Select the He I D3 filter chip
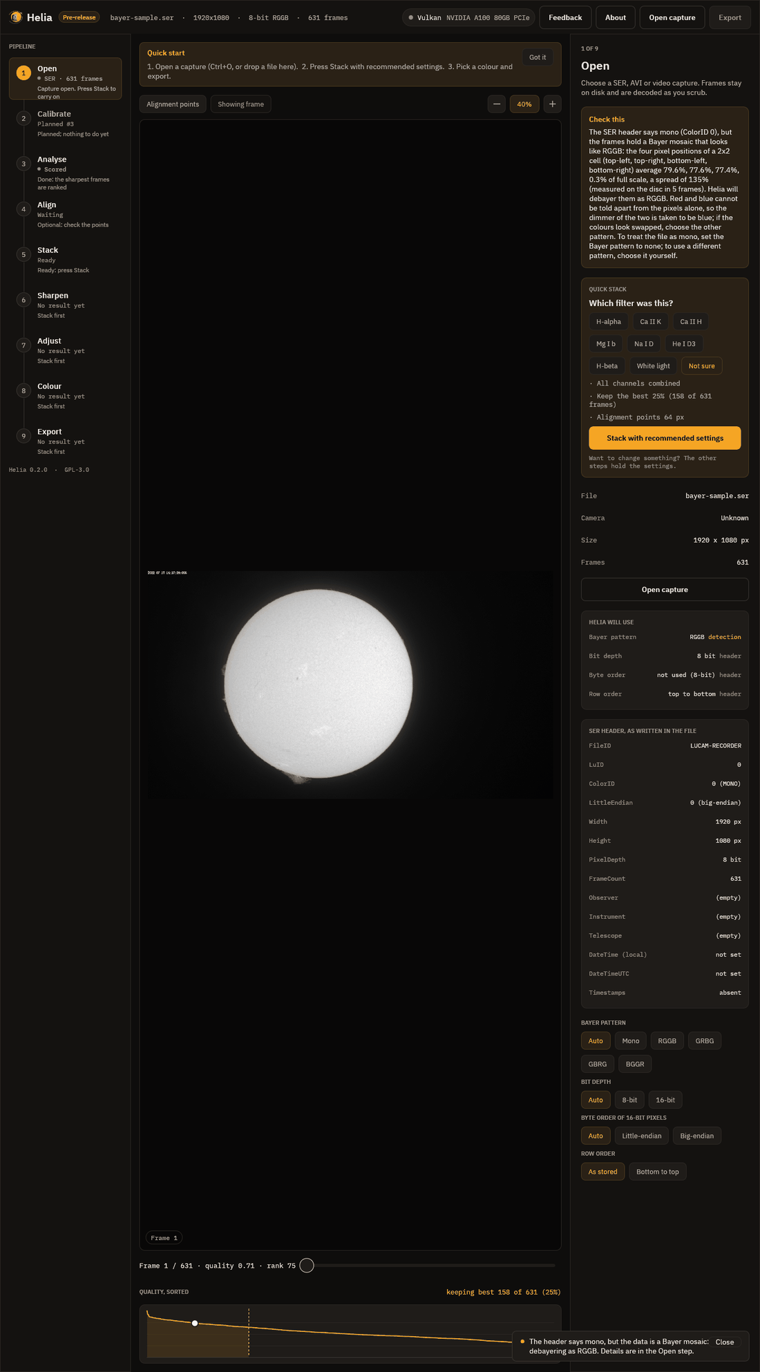This screenshot has width=760, height=1372. click(x=684, y=344)
